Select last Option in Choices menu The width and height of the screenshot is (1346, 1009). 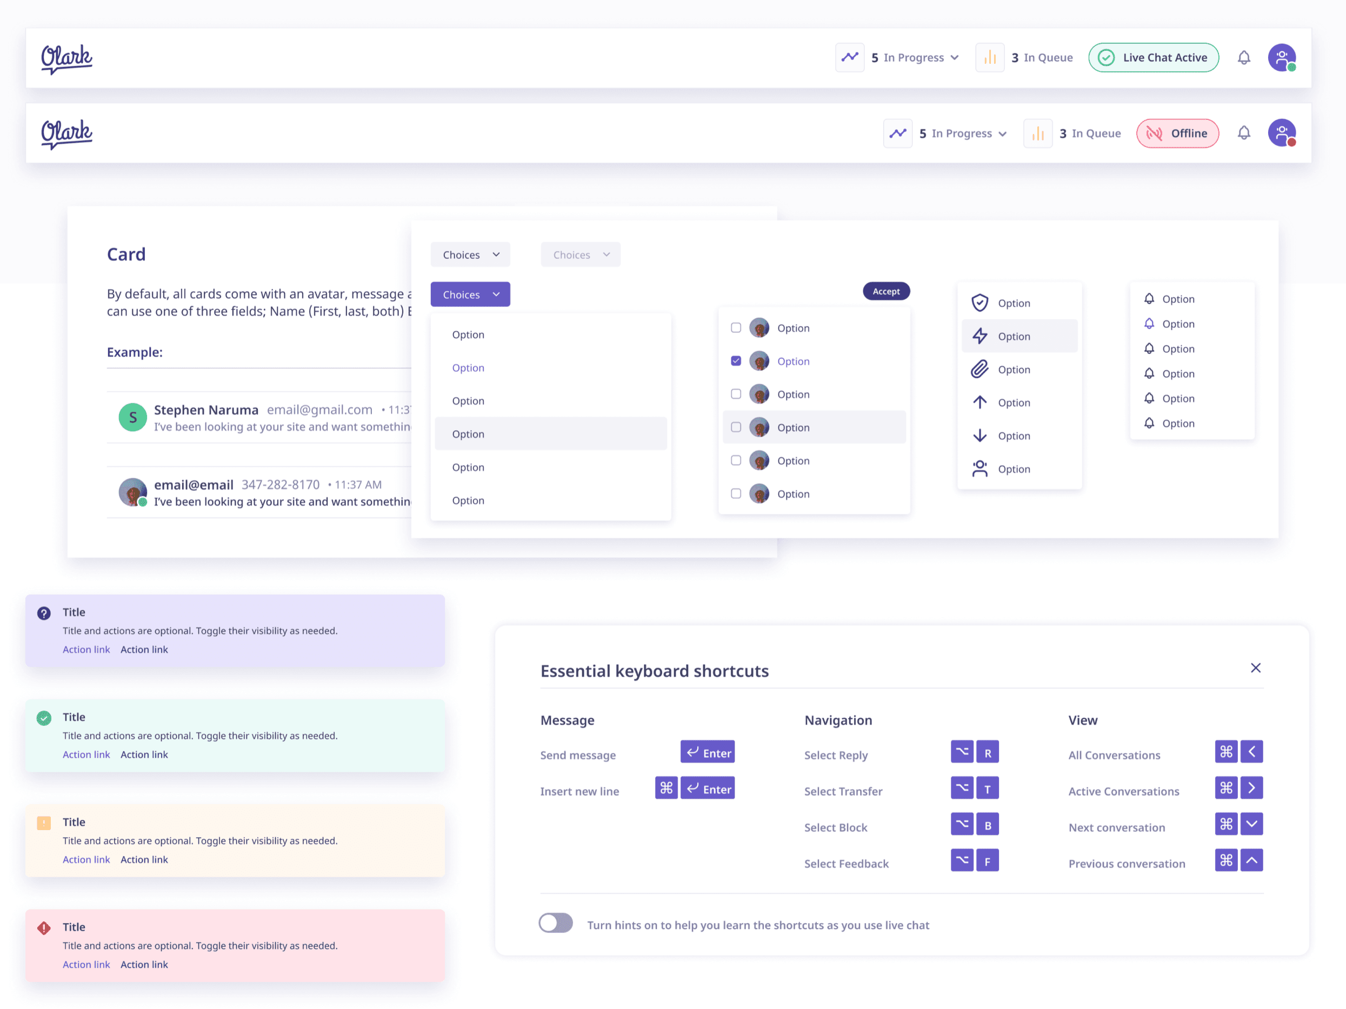point(551,500)
